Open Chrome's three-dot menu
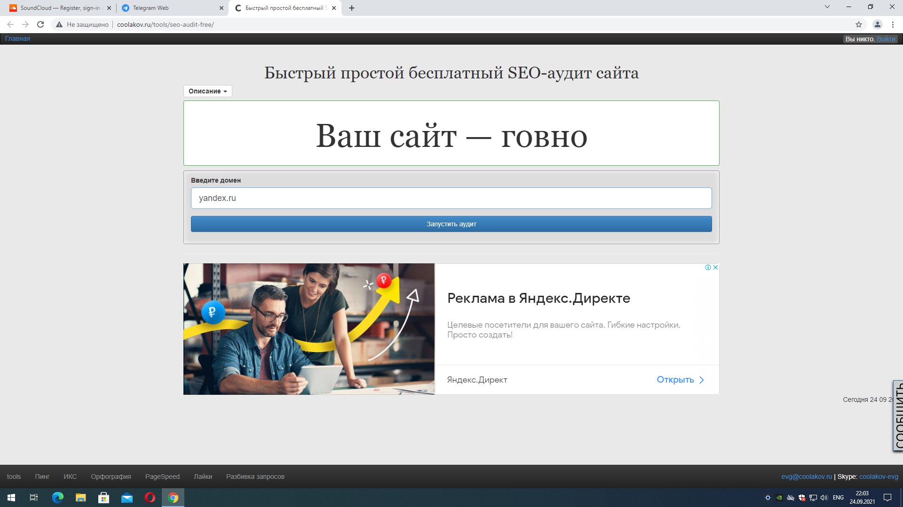 pyautogui.click(x=893, y=24)
